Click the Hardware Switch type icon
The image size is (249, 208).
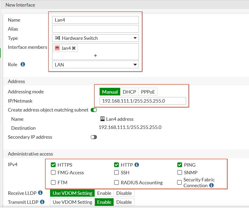pos(57,38)
